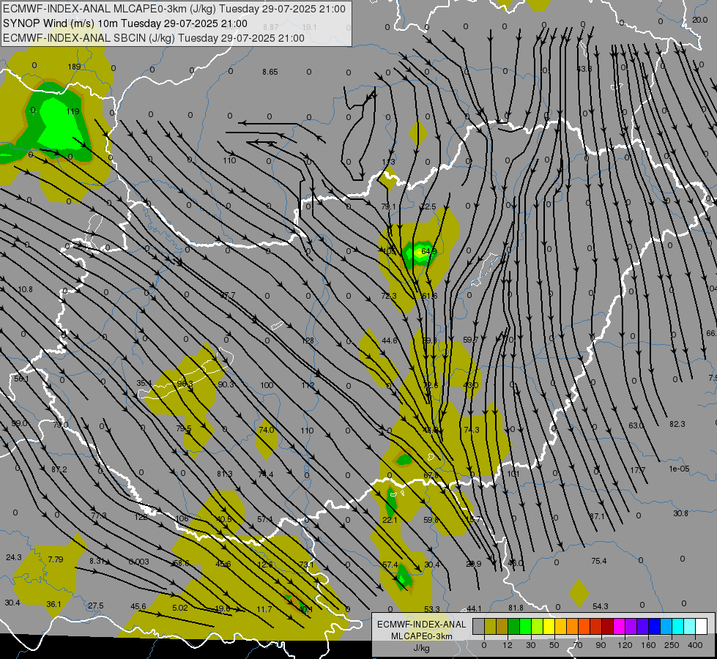
Task: Pick the pure yellow swatch in the legend
Action: (549, 626)
